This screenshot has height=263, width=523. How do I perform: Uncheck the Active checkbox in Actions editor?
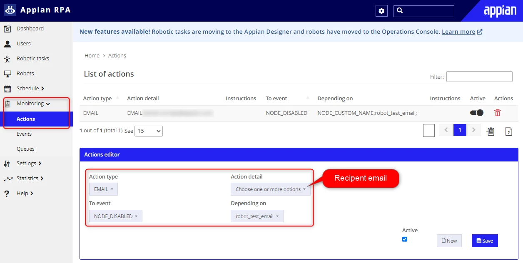405,239
